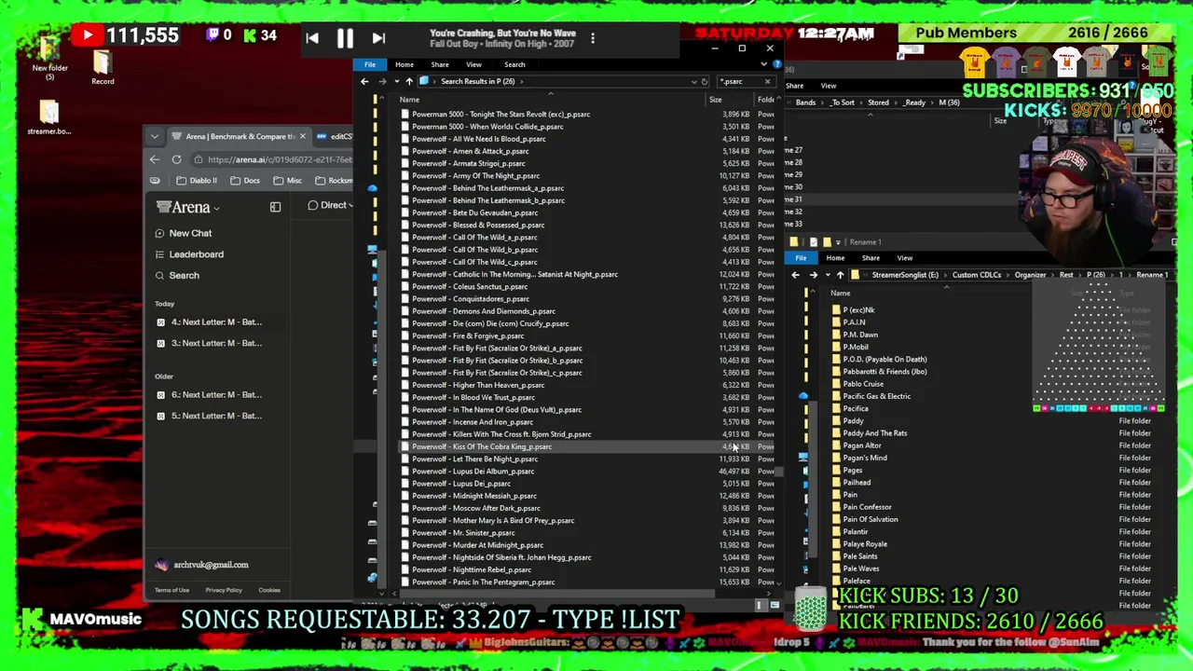Open Privacy Policy link in Arena

tap(223, 590)
